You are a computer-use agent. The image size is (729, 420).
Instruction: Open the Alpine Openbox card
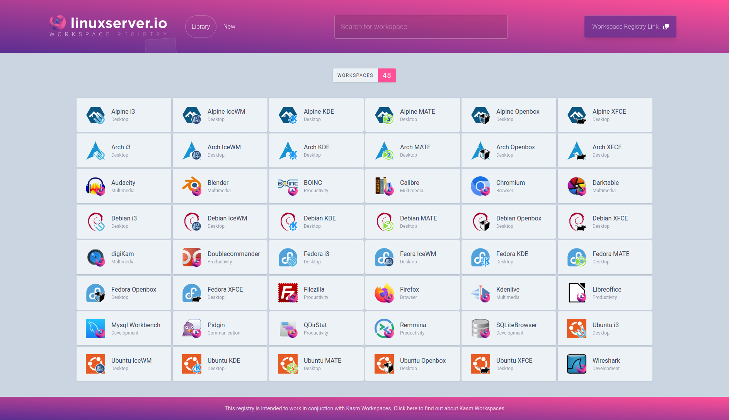(509, 115)
